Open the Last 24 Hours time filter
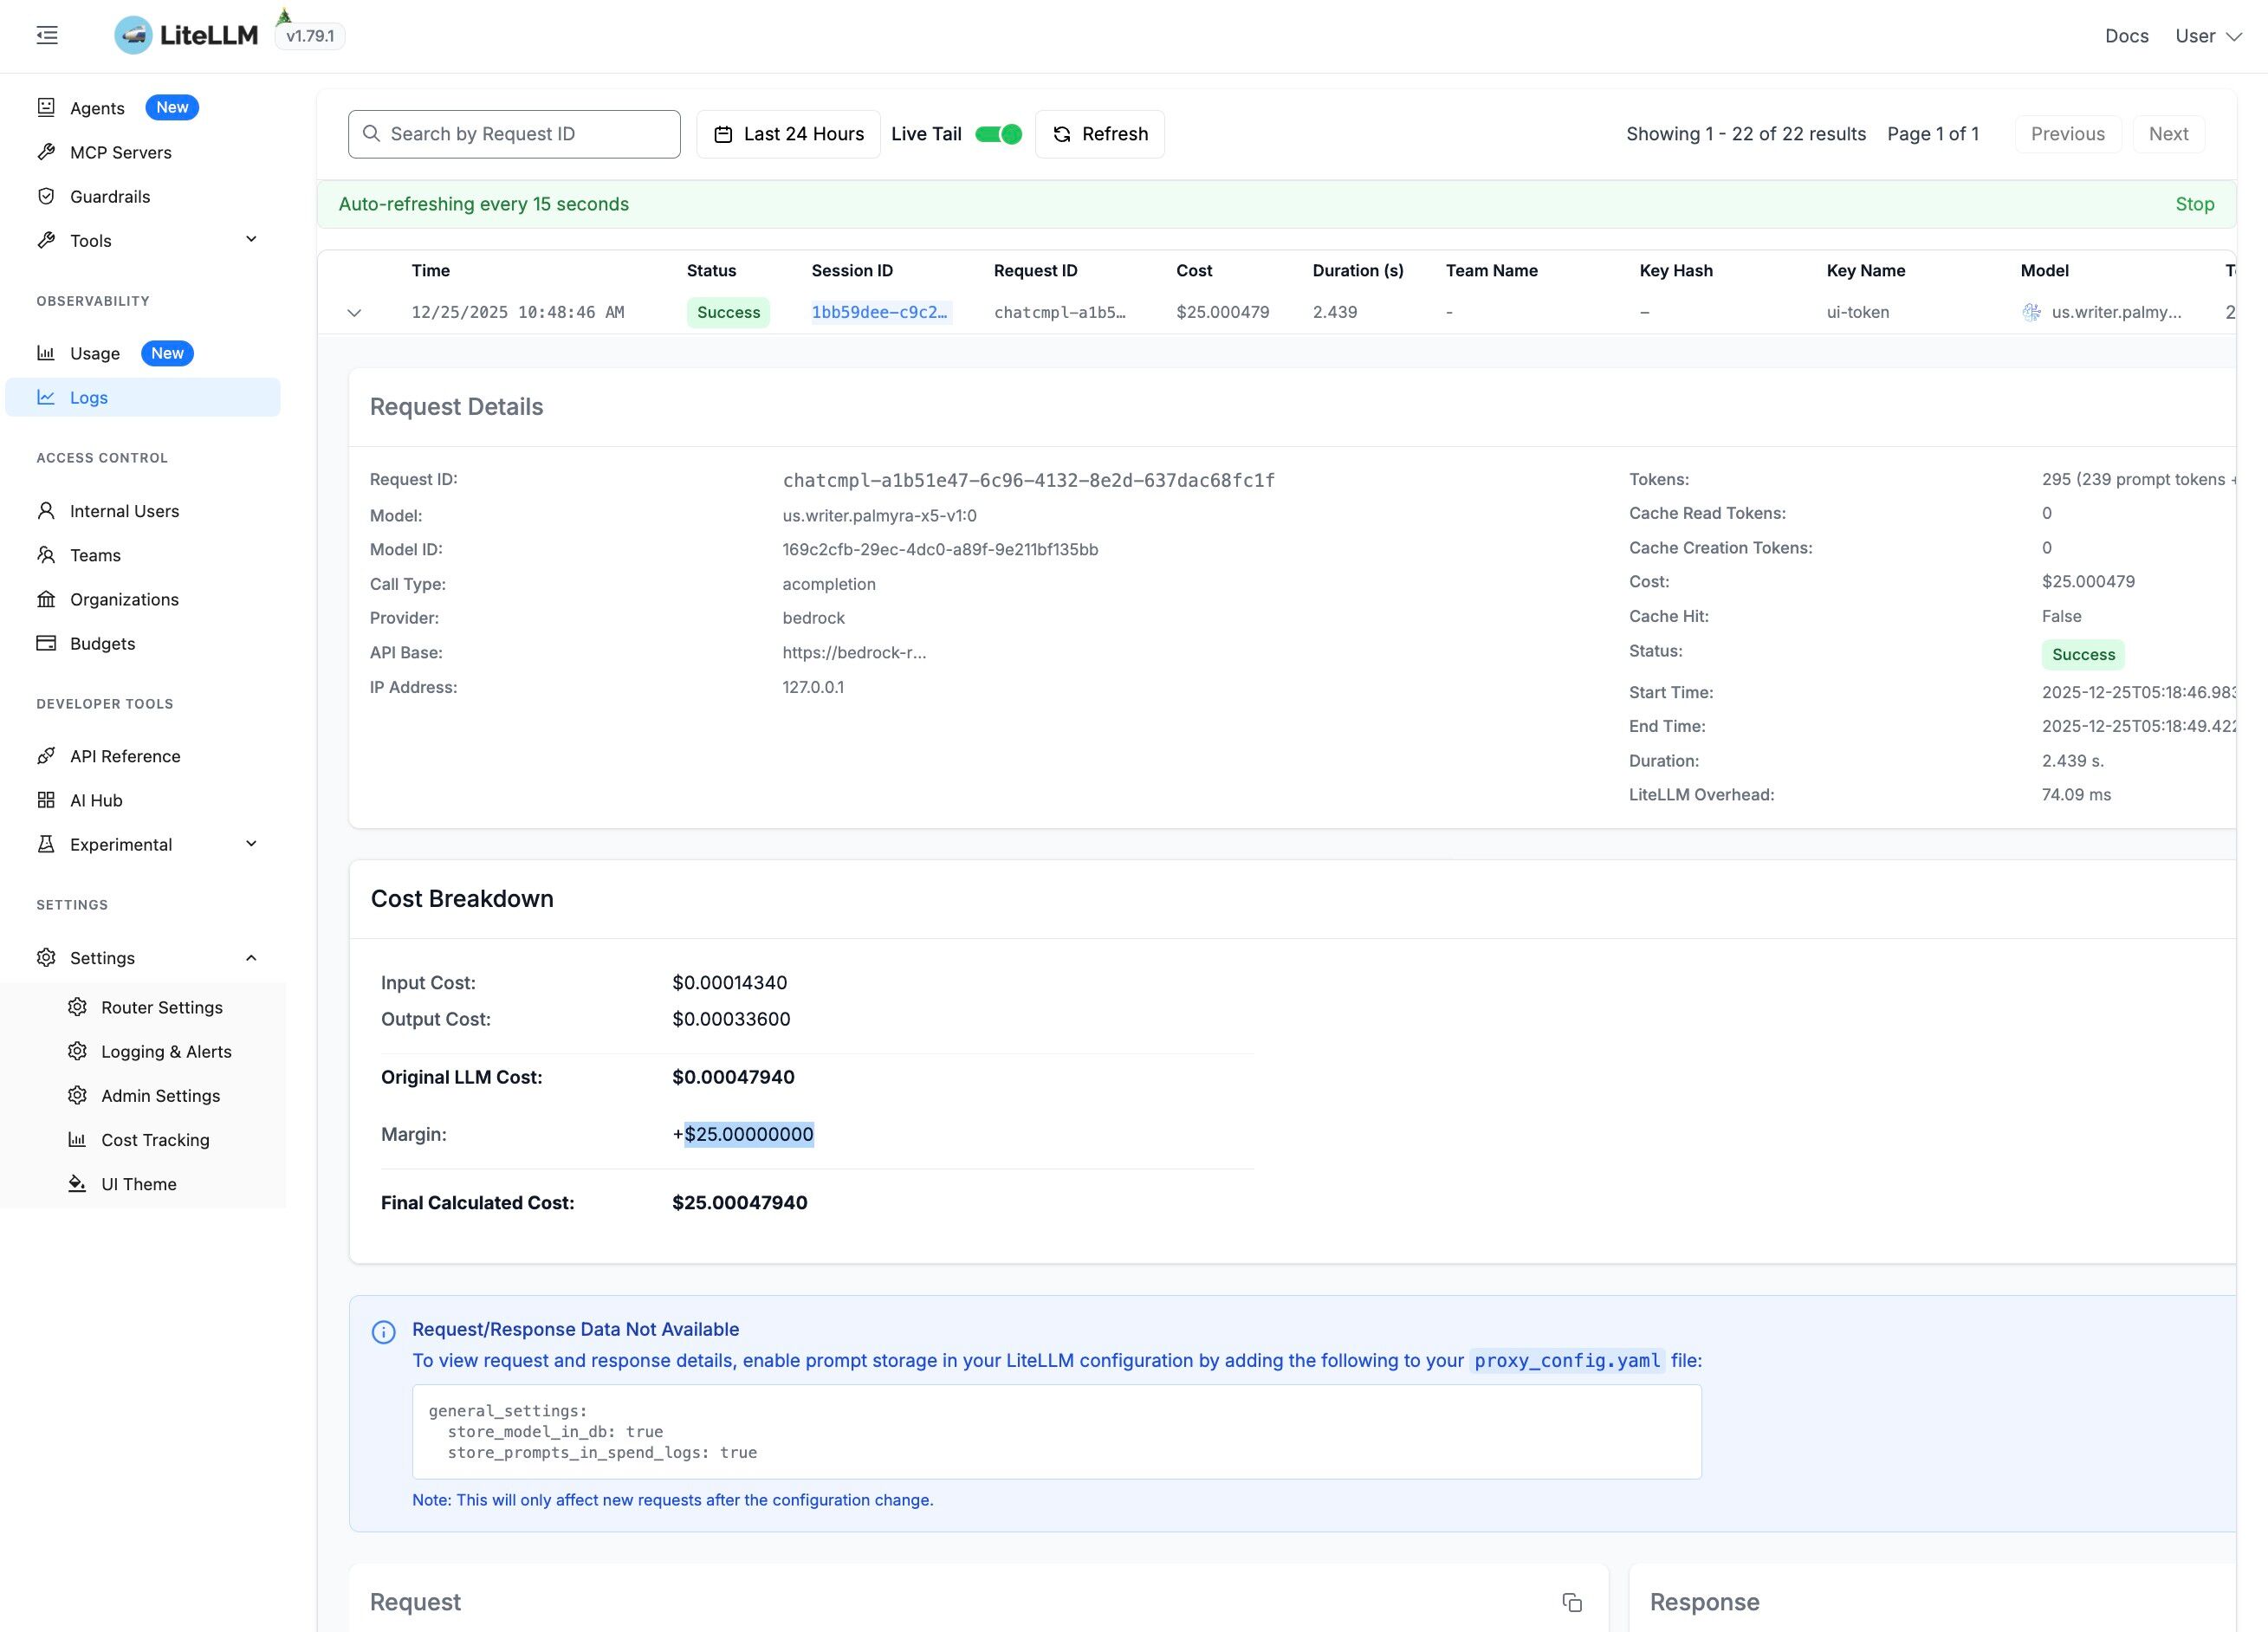This screenshot has width=2268, height=1632. click(x=788, y=134)
